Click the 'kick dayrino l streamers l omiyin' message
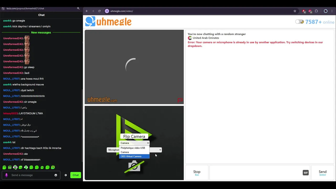The height and width of the screenshot is (189, 336). (31, 27)
